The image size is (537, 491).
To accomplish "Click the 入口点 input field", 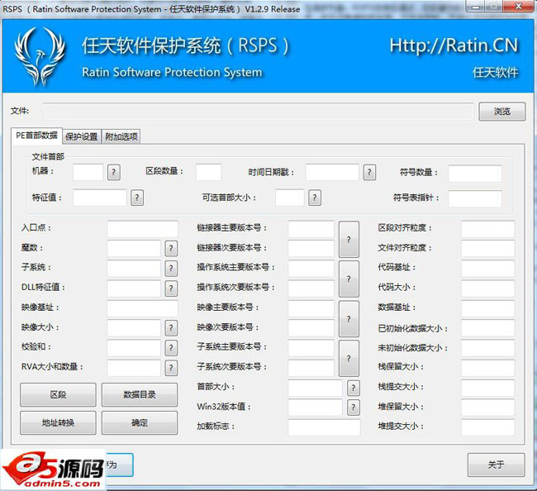I will tap(142, 229).
